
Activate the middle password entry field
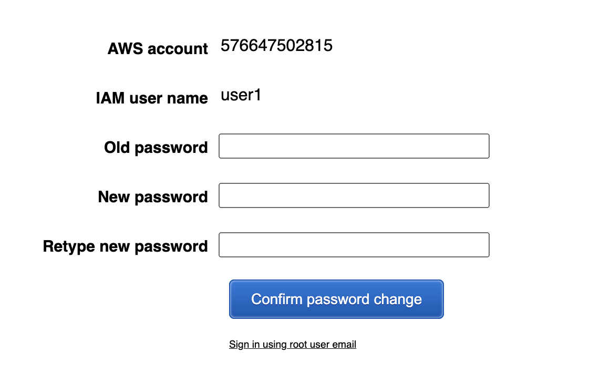354,195
